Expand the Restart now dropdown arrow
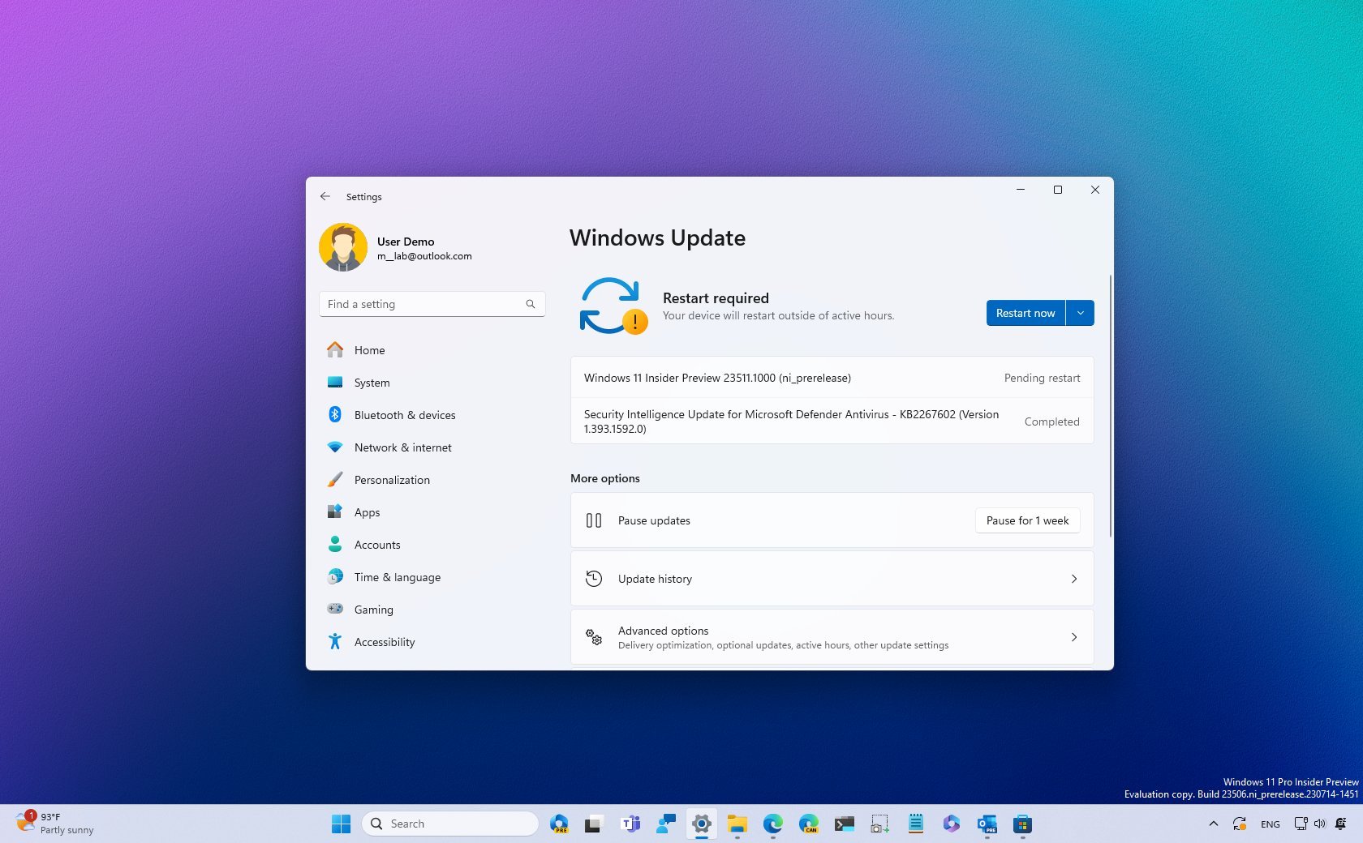1363x843 pixels. pyautogui.click(x=1080, y=313)
